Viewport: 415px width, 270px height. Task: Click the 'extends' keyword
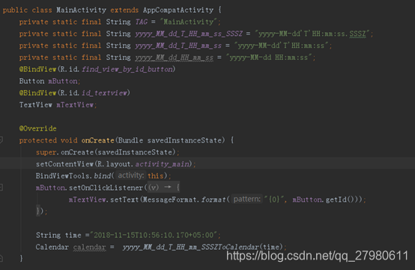[x=124, y=10]
